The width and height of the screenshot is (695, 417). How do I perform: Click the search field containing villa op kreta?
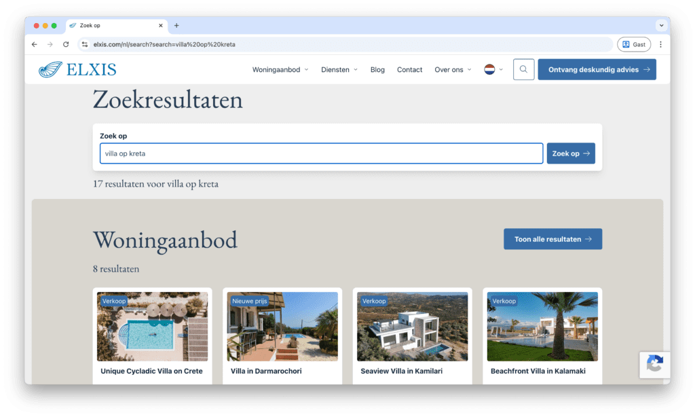click(x=321, y=153)
